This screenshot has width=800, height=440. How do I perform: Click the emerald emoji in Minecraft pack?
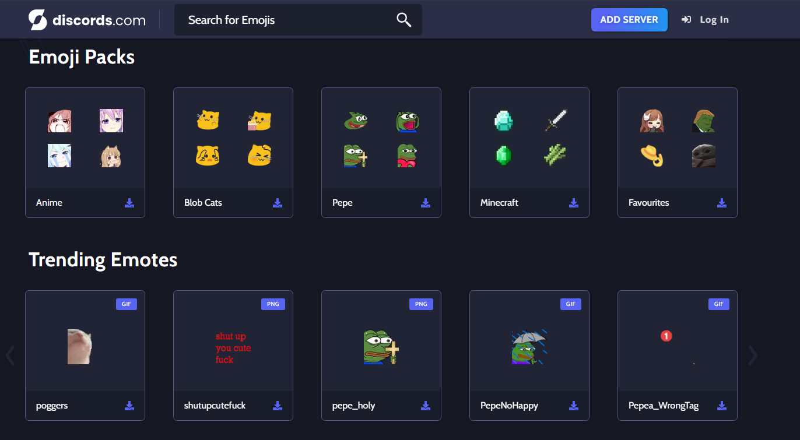click(x=504, y=156)
